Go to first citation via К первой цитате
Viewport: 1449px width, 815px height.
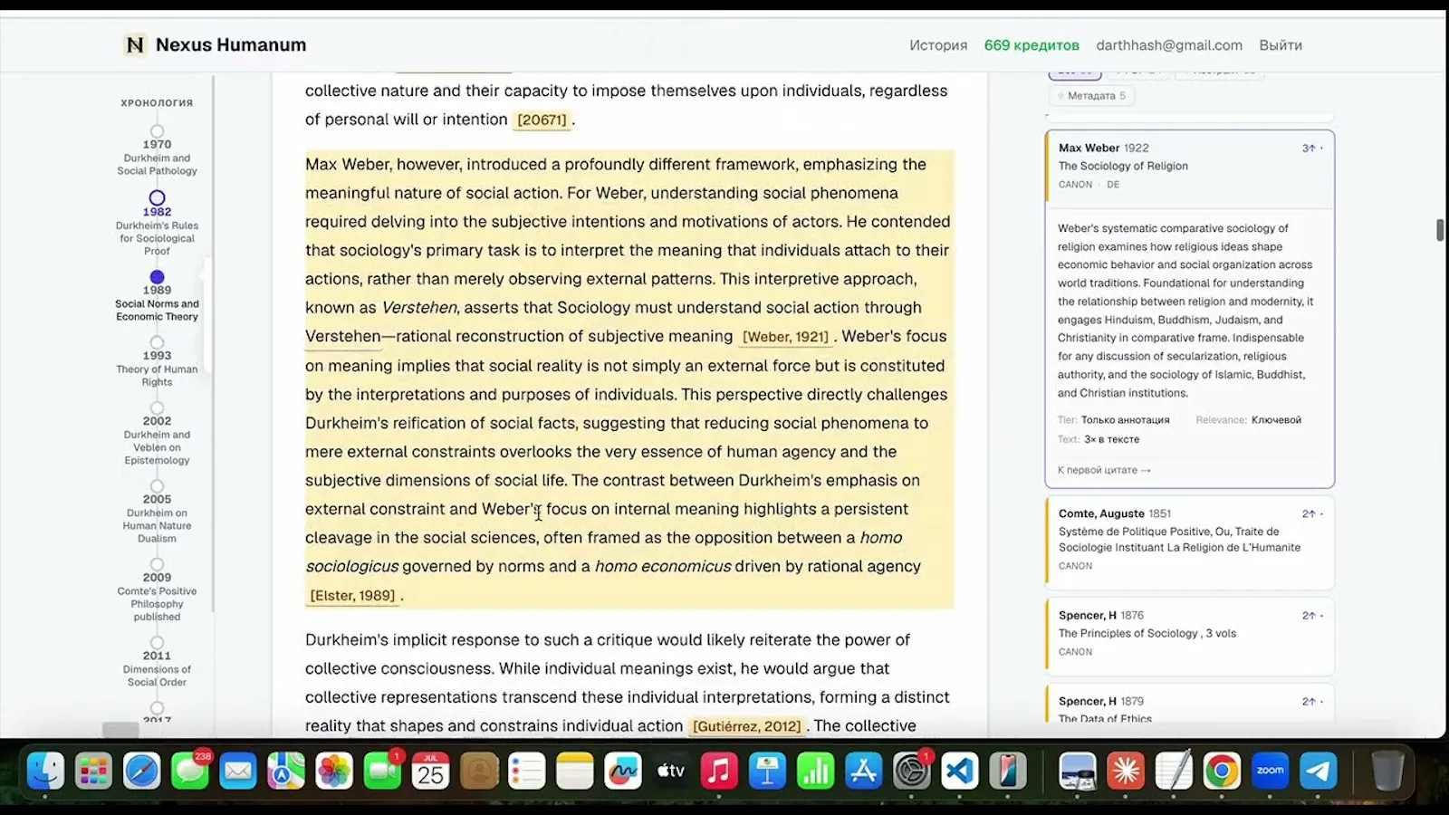point(1104,470)
